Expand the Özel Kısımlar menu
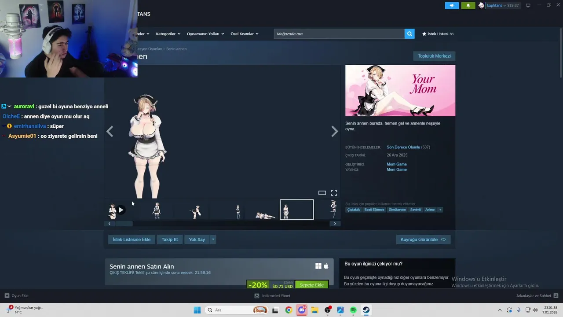Viewport: 563px width, 317px height. [244, 34]
